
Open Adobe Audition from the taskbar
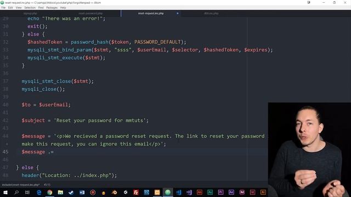[210, 192]
